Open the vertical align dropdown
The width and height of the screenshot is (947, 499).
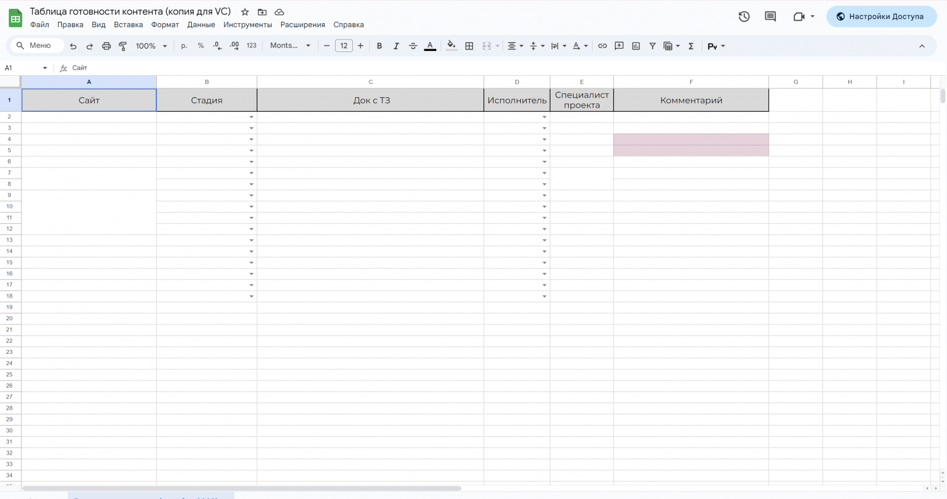click(x=537, y=46)
